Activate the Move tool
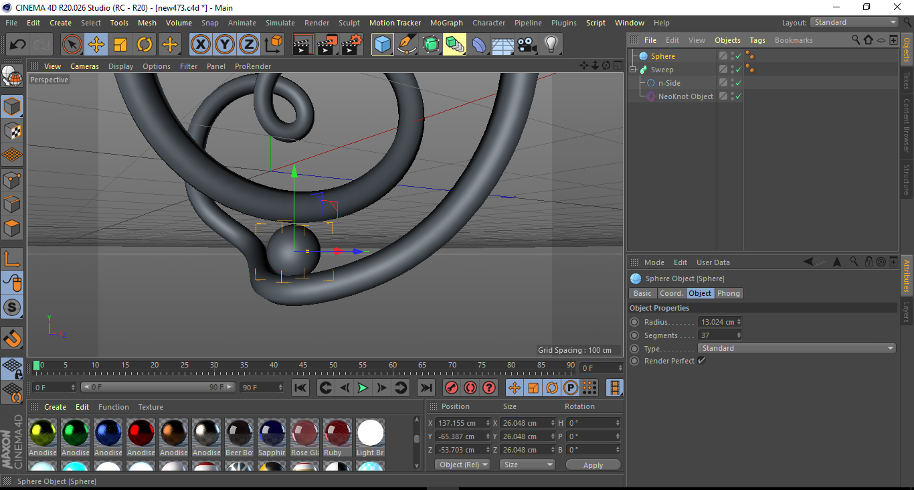 tap(96, 45)
